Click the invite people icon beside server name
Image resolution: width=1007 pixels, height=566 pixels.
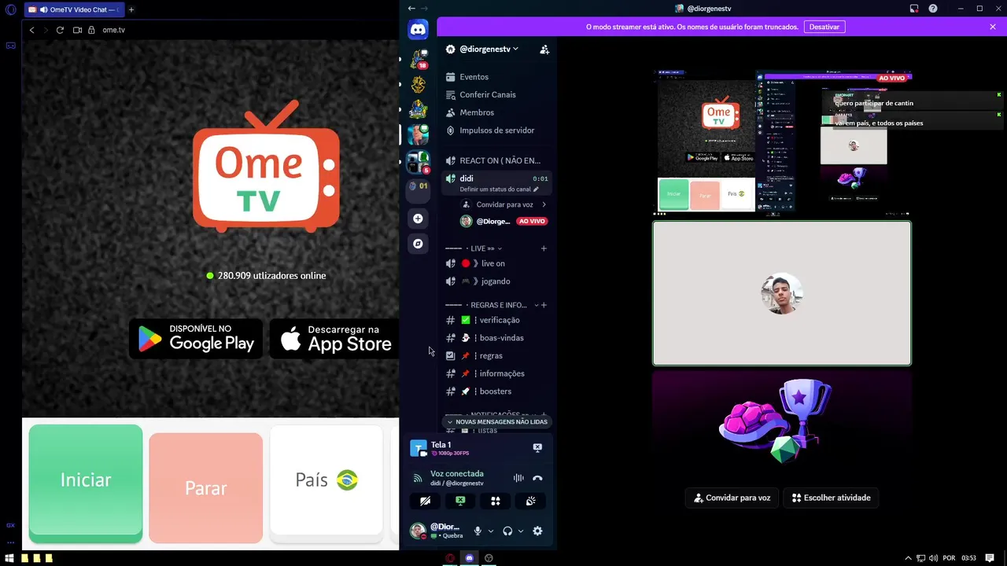pyautogui.click(x=544, y=49)
